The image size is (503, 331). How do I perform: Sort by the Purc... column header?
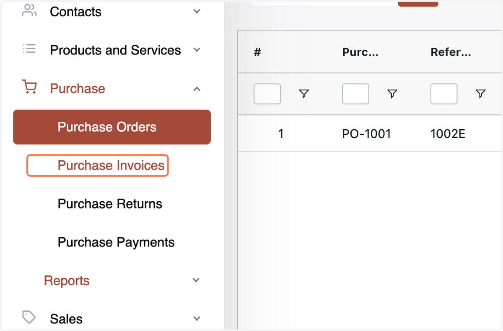point(360,52)
